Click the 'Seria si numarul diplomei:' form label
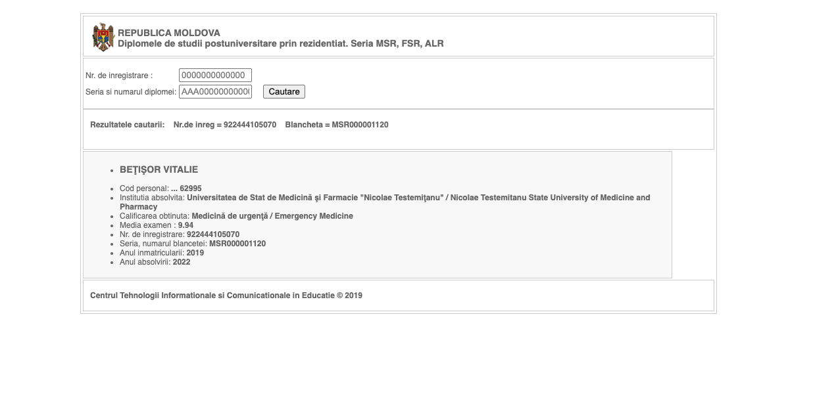This screenshot has height=394, width=813. point(131,92)
